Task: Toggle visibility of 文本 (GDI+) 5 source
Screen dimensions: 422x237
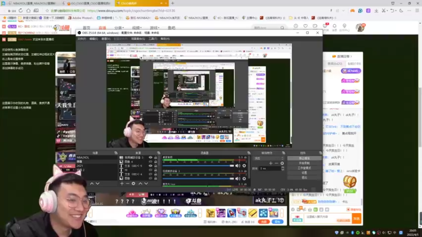Action: pos(150,166)
